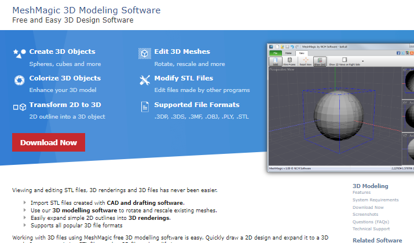Click the Supported File Formats document icon
Image resolution: width=414 pixels, height=243 pixels.
pos(145,107)
